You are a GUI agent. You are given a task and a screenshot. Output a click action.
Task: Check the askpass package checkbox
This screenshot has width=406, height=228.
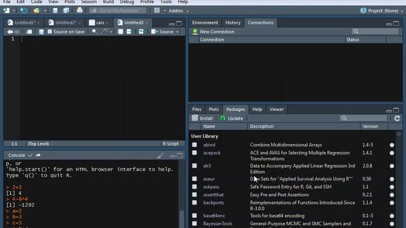coord(195,187)
